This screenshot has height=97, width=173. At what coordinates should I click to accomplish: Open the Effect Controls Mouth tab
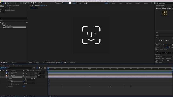14,6
